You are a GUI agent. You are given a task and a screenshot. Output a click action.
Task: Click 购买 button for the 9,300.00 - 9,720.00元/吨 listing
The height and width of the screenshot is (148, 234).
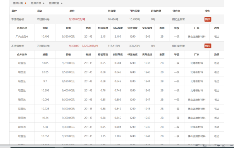click(x=208, y=46)
